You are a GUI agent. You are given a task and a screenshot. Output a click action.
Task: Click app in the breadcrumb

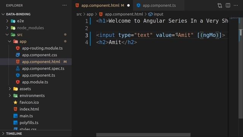90,14
